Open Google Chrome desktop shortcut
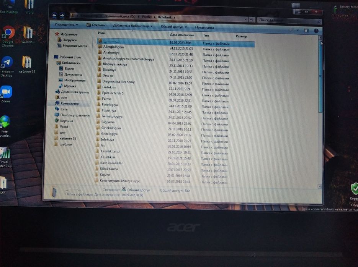Viewport: 358px width, 267px height. [8, 36]
